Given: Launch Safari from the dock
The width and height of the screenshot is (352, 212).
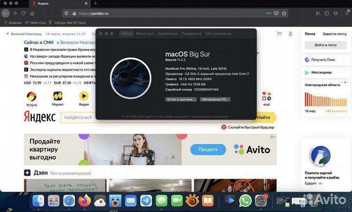Looking at the screenshot, I should tap(69, 201).
